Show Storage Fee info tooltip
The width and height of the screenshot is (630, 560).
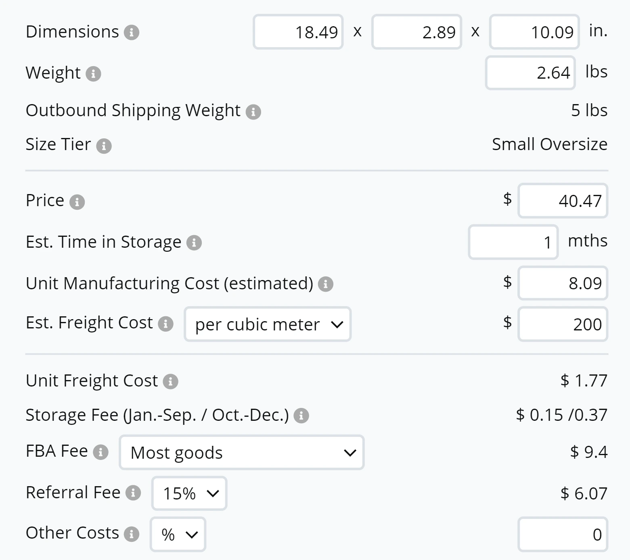coord(301,416)
